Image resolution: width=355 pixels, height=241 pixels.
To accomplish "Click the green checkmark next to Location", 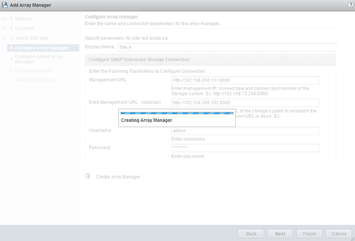I will (x=4, y=28).
